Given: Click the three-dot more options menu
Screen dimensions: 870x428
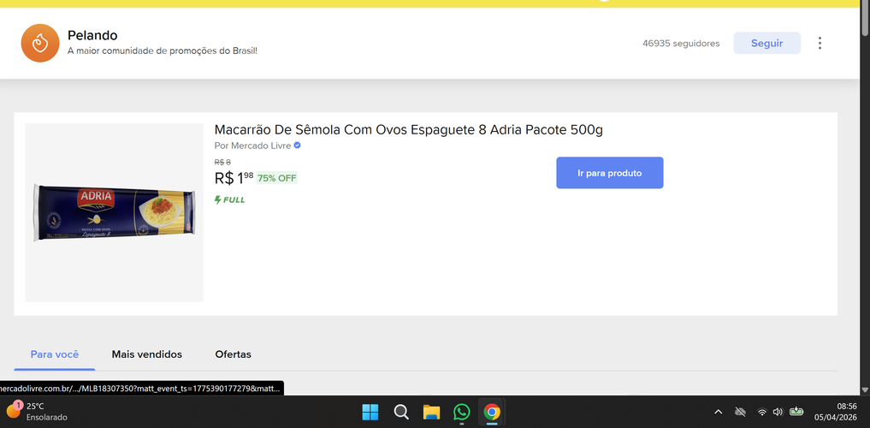Looking at the screenshot, I should 820,44.
